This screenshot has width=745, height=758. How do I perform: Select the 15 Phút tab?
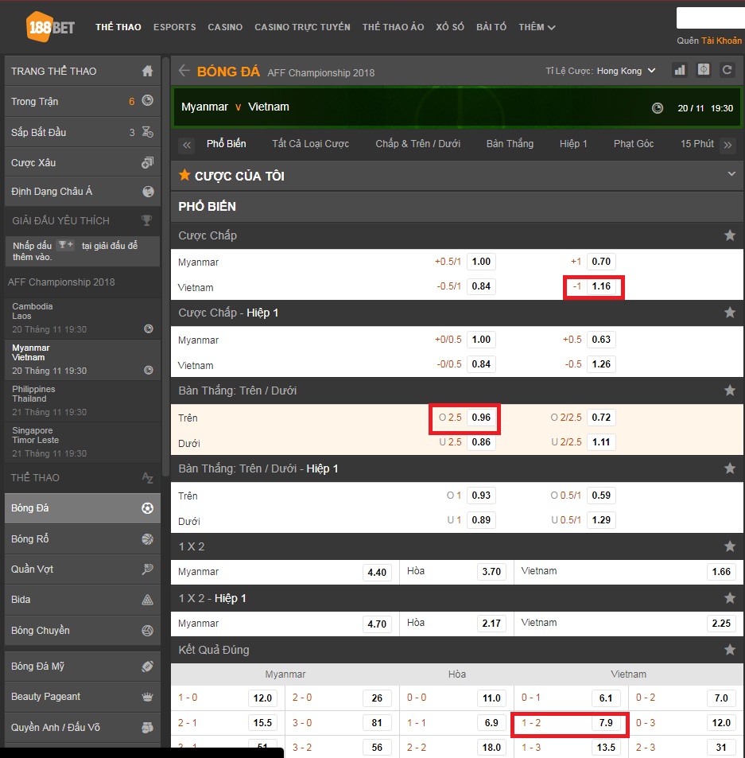coord(696,144)
